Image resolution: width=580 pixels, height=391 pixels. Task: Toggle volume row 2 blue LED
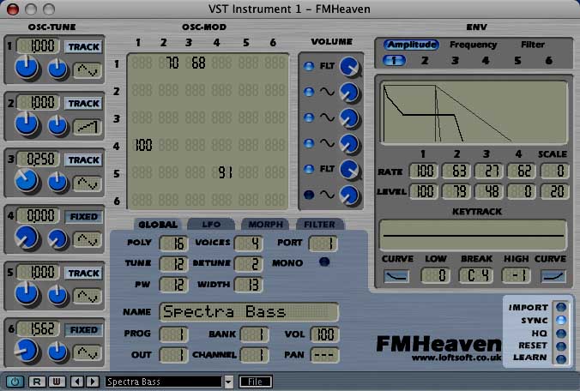coord(309,92)
